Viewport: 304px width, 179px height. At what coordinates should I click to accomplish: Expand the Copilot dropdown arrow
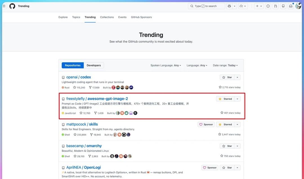(x=234, y=6)
